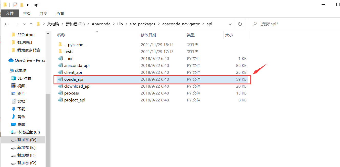Select anaconda_navigator in the address path
This screenshot has width=340, height=167.
point(181,24)
